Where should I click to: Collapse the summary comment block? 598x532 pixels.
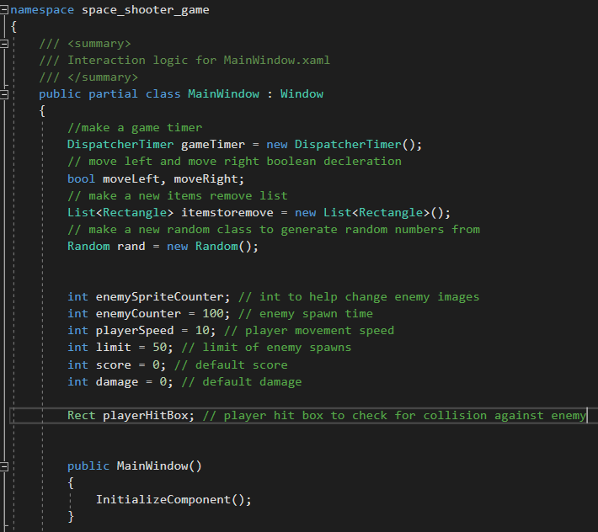[x=4, y=43]
